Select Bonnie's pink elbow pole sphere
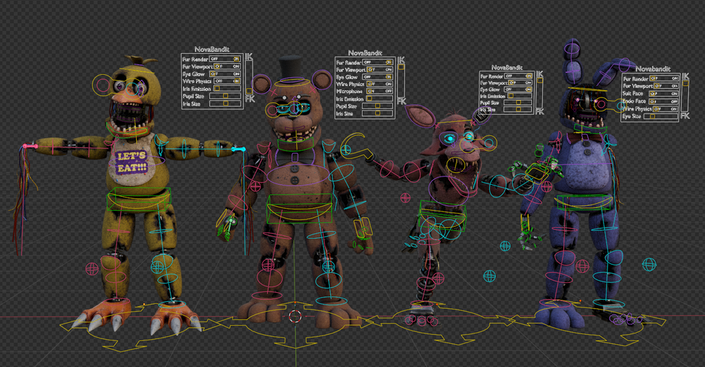This screenshot has height=367, width=705. tap(546, 186)
